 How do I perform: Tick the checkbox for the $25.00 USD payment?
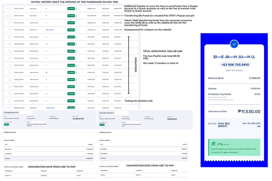click(x=10, y=65)
